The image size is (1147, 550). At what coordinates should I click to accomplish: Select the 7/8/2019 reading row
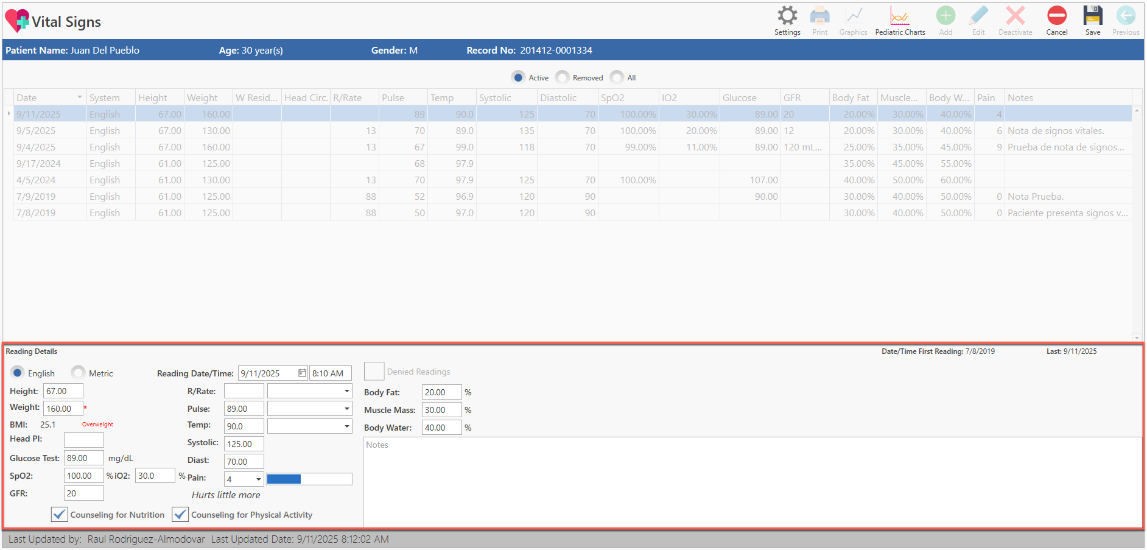tap(572, 213)
